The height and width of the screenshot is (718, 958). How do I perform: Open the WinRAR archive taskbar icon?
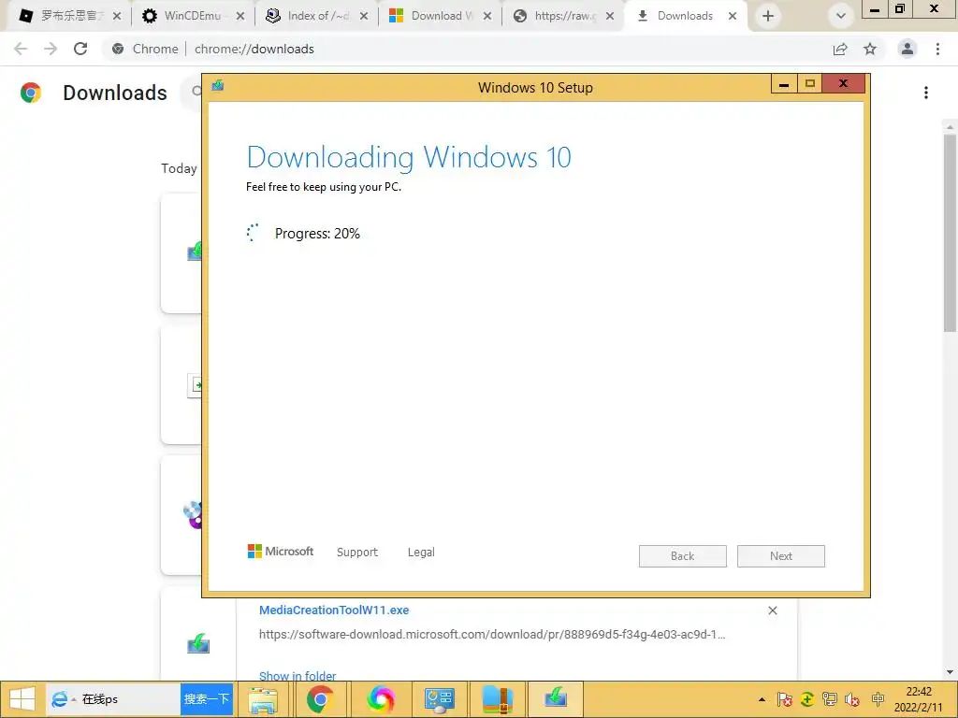point(498,699)
